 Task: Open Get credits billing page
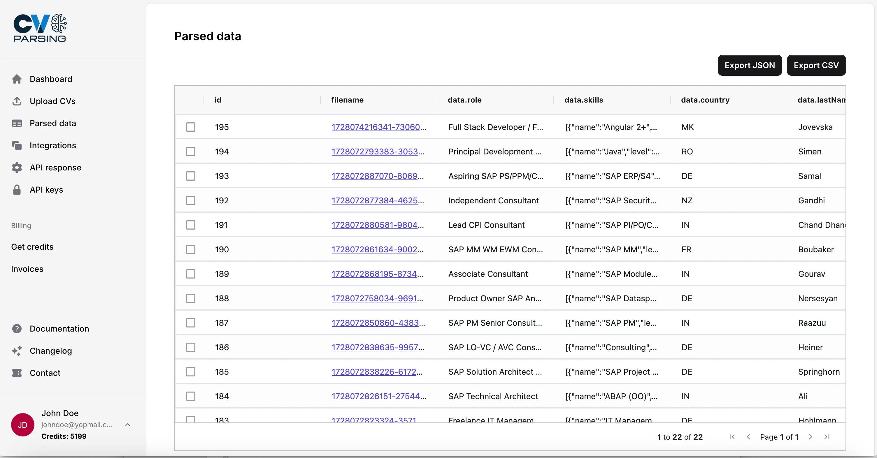pos(32,246)
